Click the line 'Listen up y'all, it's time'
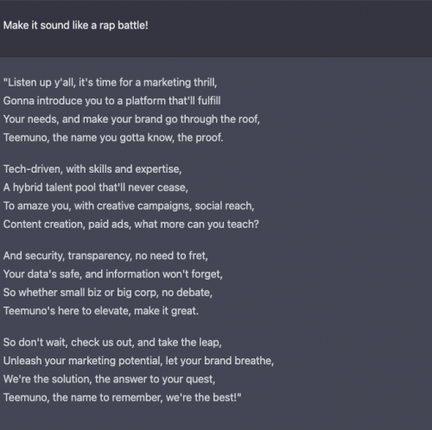Screen dimensions: 432x430 click(x=110, y=83)
